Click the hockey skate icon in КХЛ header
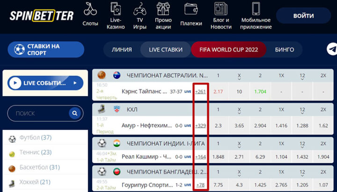Screen dimensions: 337x192 102,109
